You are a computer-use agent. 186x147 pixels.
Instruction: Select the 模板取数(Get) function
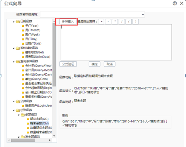[34, 52]
